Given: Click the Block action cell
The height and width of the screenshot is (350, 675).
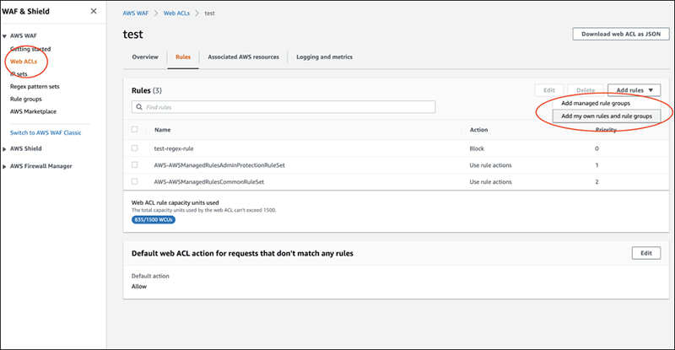Looking at the screenshot, I should [x=477, y=148].
